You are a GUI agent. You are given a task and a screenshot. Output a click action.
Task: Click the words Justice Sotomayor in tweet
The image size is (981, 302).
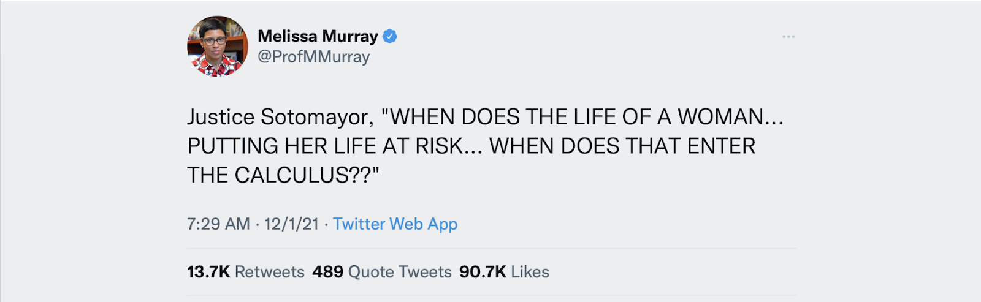click(x=279, y=116)
